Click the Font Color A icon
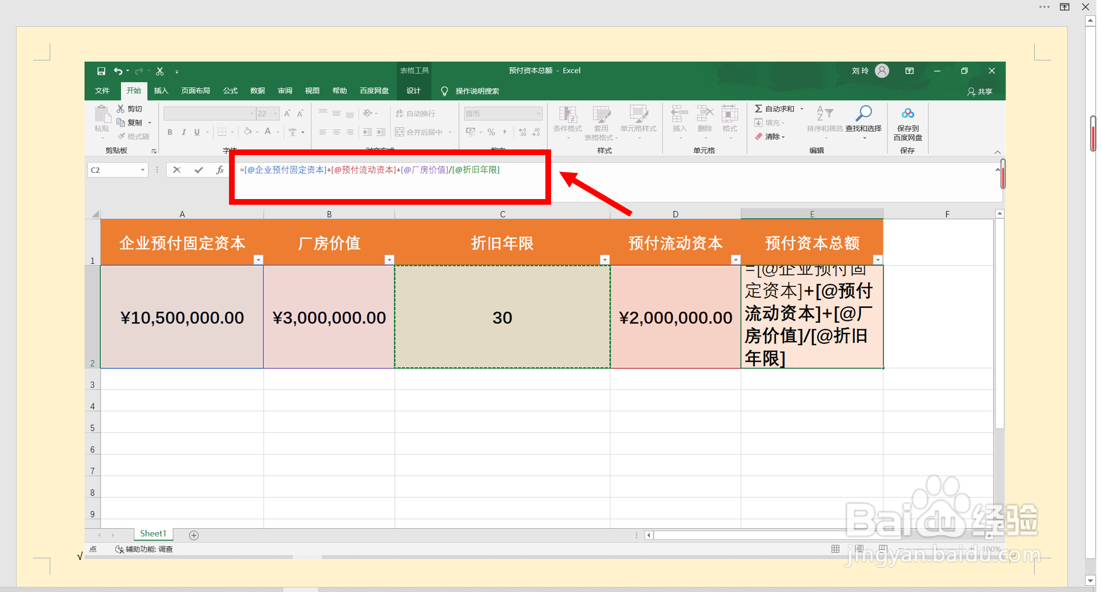Screen dimensions: 1101x592 point(268,132)
